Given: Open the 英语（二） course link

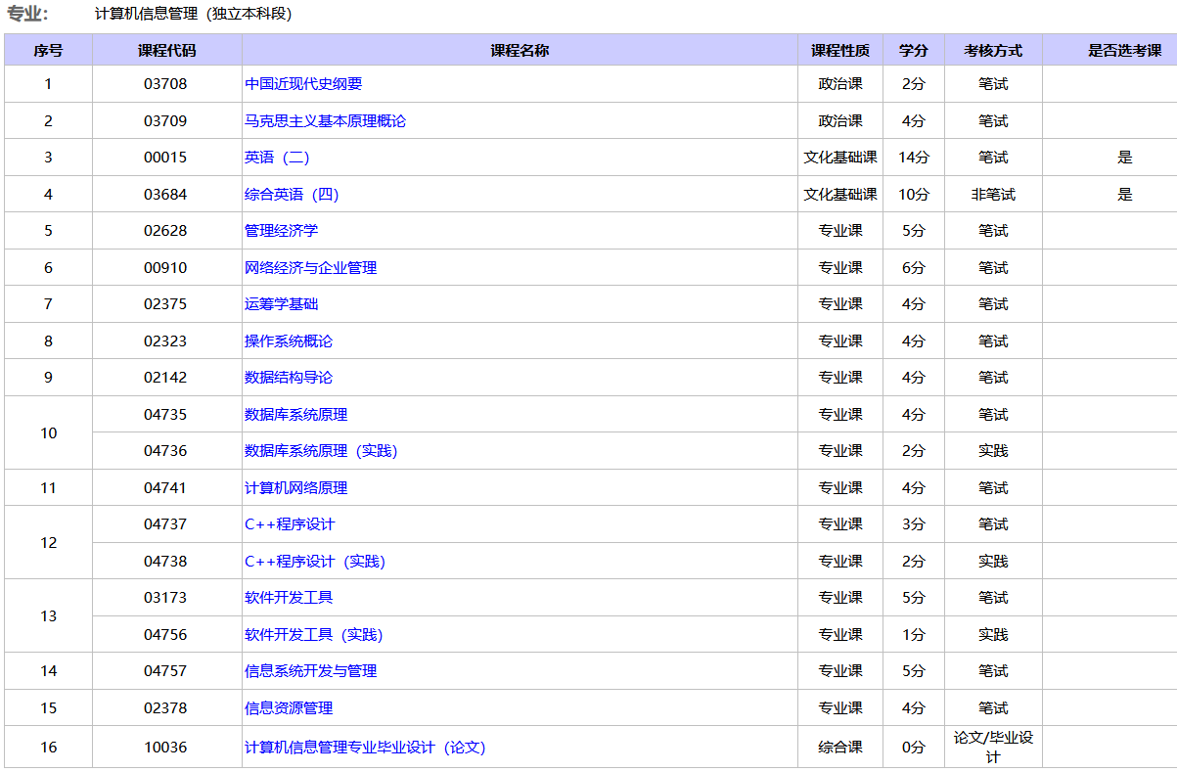Looking at the screenshot, I should pyautogui.click(x=277, y=158).
